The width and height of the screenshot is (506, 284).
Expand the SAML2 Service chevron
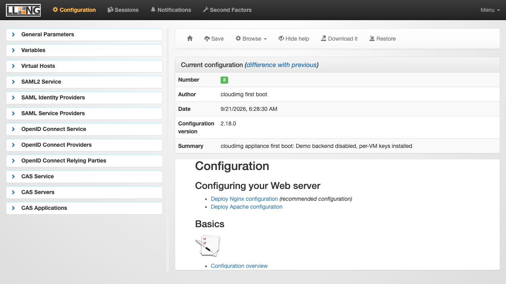[x=13, y=82]
